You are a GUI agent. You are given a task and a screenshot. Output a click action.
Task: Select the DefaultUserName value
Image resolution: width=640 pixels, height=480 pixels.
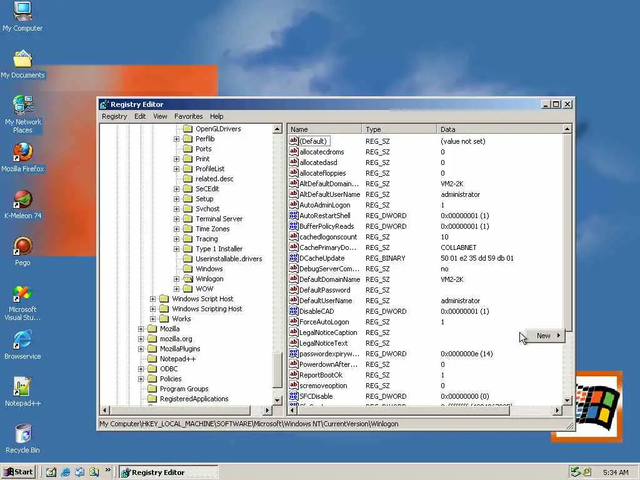click(x=325, y=301)
